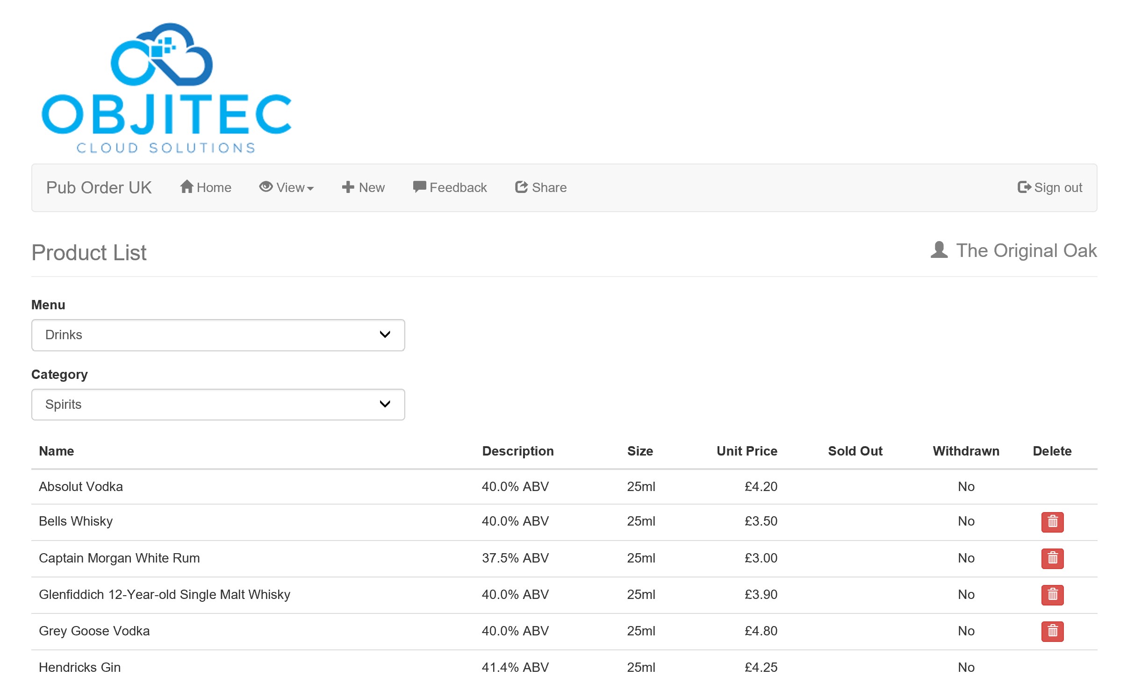The height and width of the screenshot is (698, 1134).
Task: Click 25ml size for Grey Goose Vodka
Action: (x=641, y=631)
